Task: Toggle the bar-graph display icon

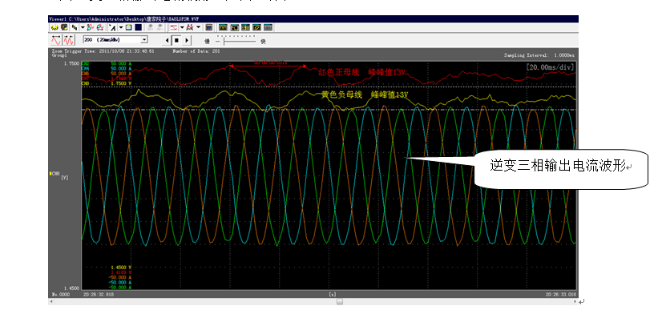Action: (x=268, y=27)
